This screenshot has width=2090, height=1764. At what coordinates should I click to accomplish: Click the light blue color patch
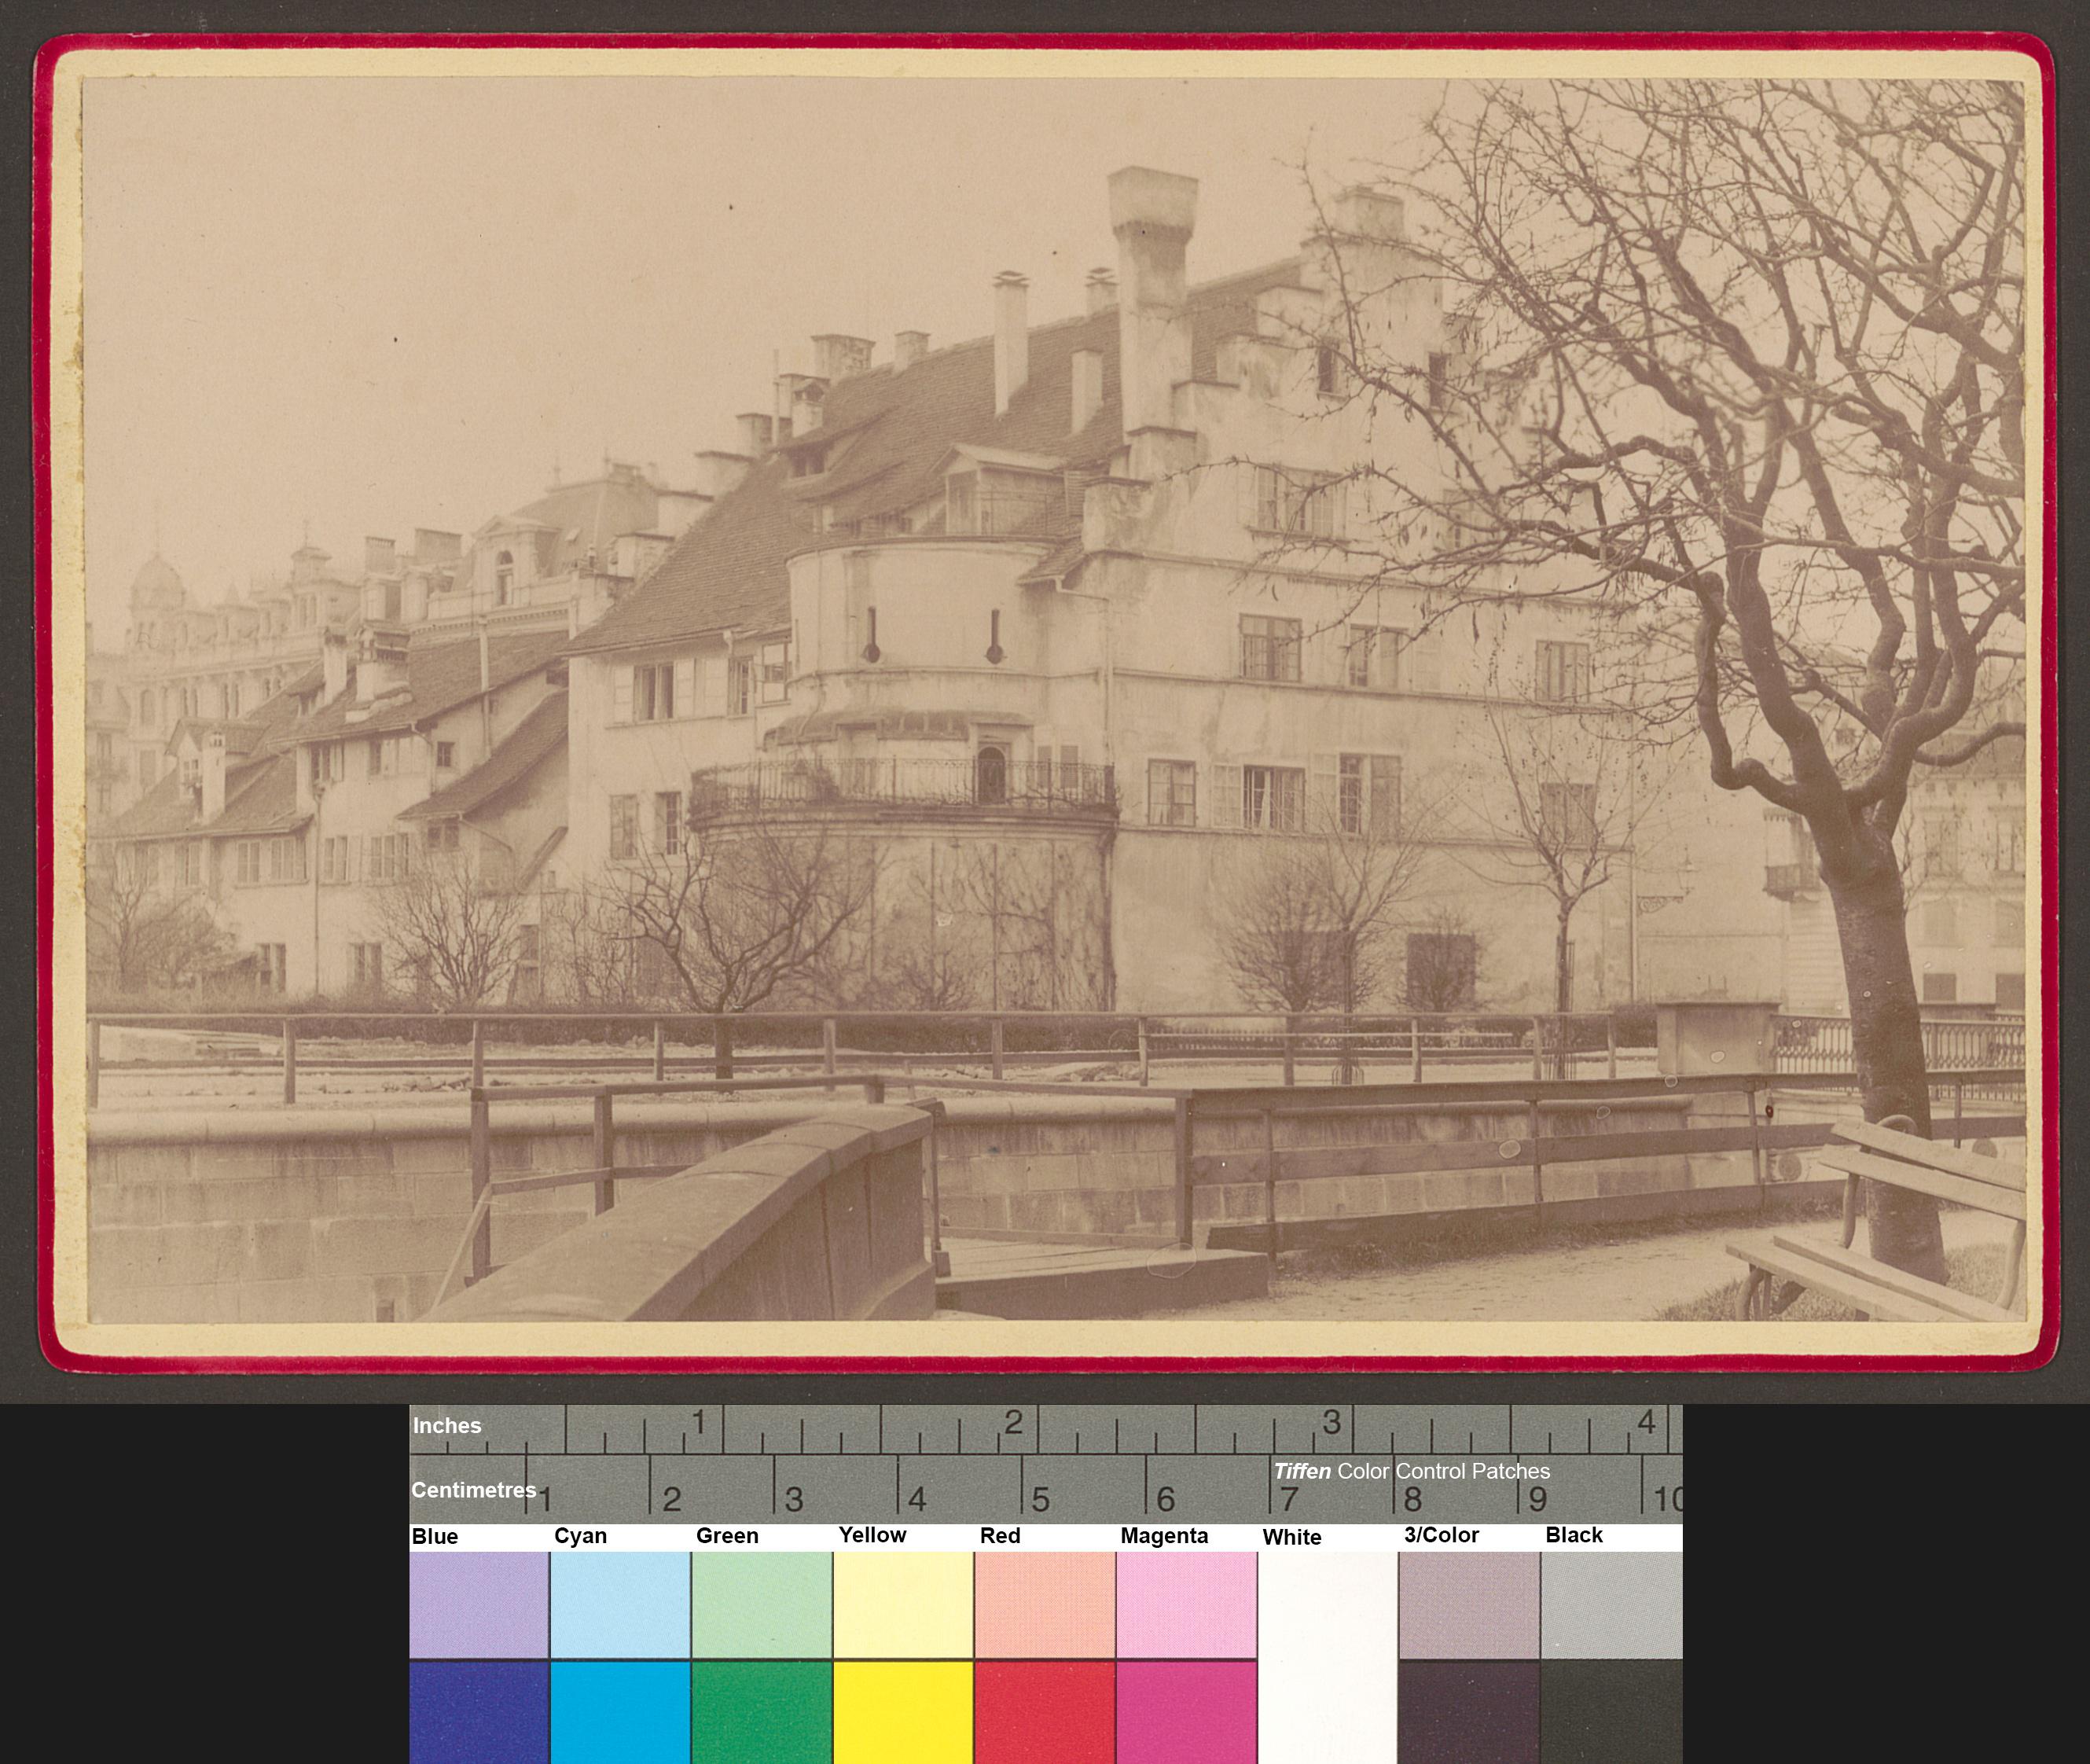479,1604
